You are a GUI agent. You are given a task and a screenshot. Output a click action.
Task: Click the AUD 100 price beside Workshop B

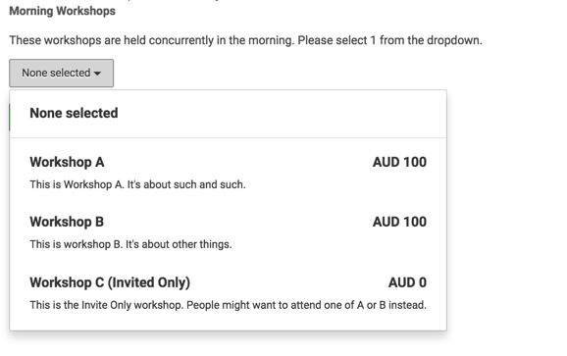pos(399,222)
